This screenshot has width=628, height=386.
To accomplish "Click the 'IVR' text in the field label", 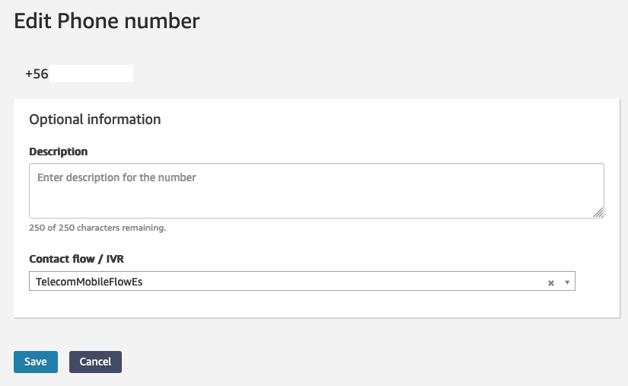I will [112, 259].
